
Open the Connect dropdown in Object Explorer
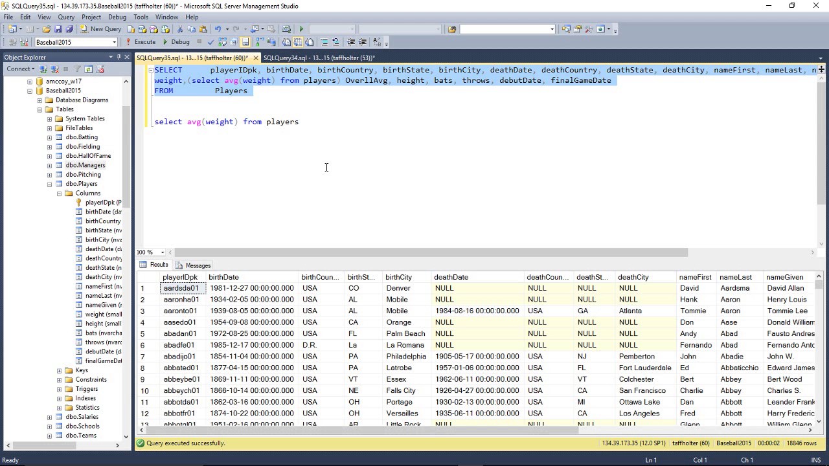click(x=20, y=69)
